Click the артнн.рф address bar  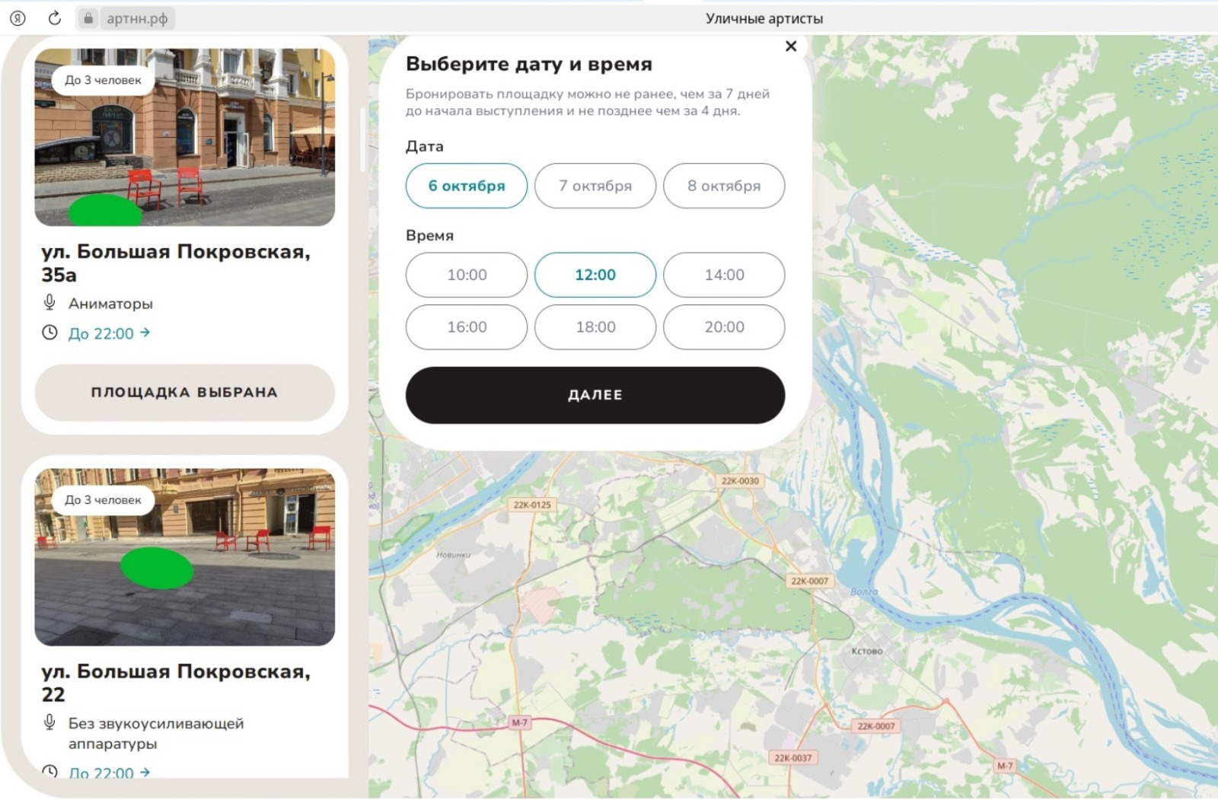tap(137, 18)
